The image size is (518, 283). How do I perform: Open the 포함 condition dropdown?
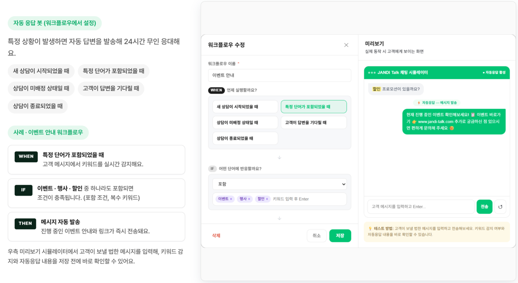point(279,184)
